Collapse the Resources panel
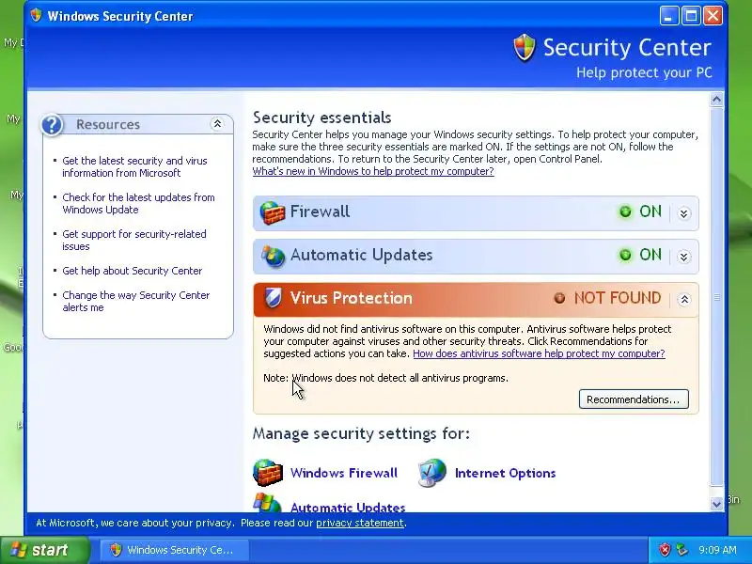Viewport: 752px width, 564px height. coord(217,124)
